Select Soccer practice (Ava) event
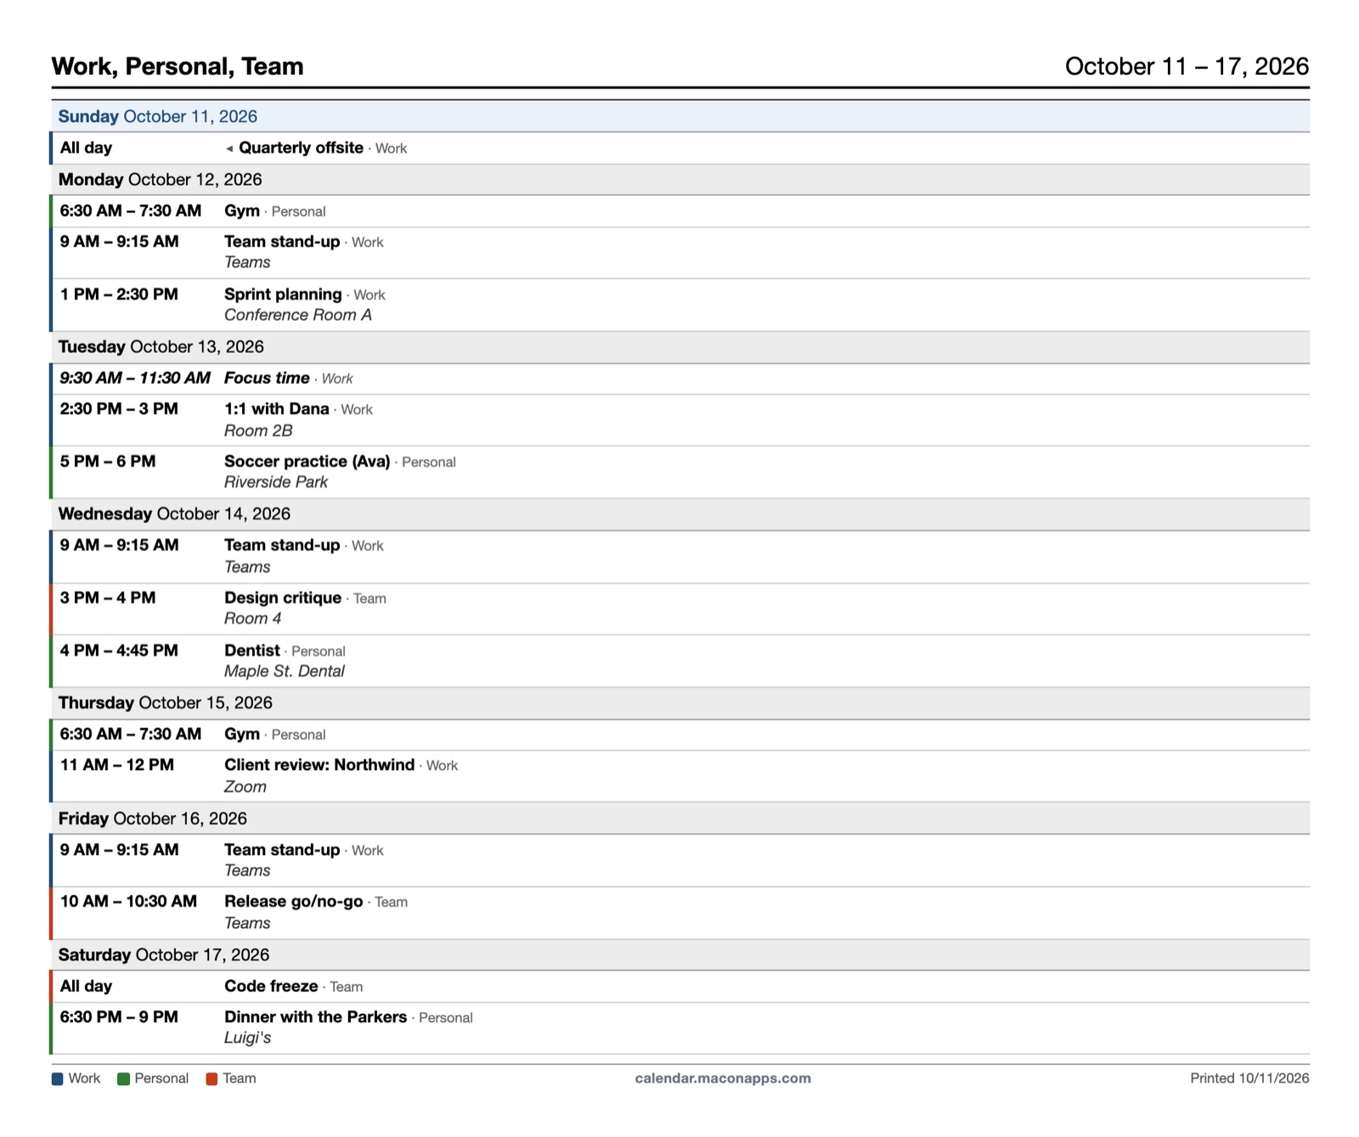This screenshot has height=1137, width=1359. pyautogui.click(x=307, y=461)
